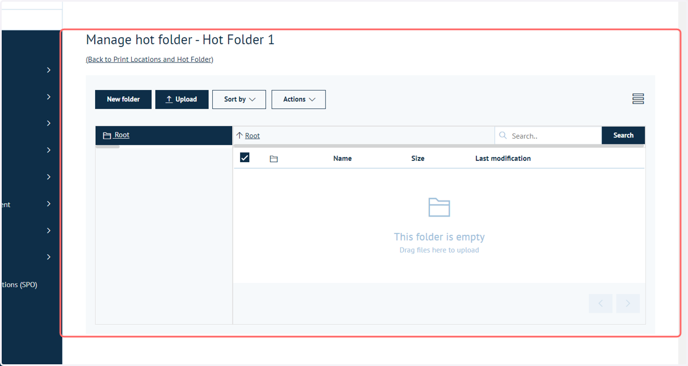Screen dimensions: 688x366
Task: Click the scrollbar above the file table
Action: (439, 146)
